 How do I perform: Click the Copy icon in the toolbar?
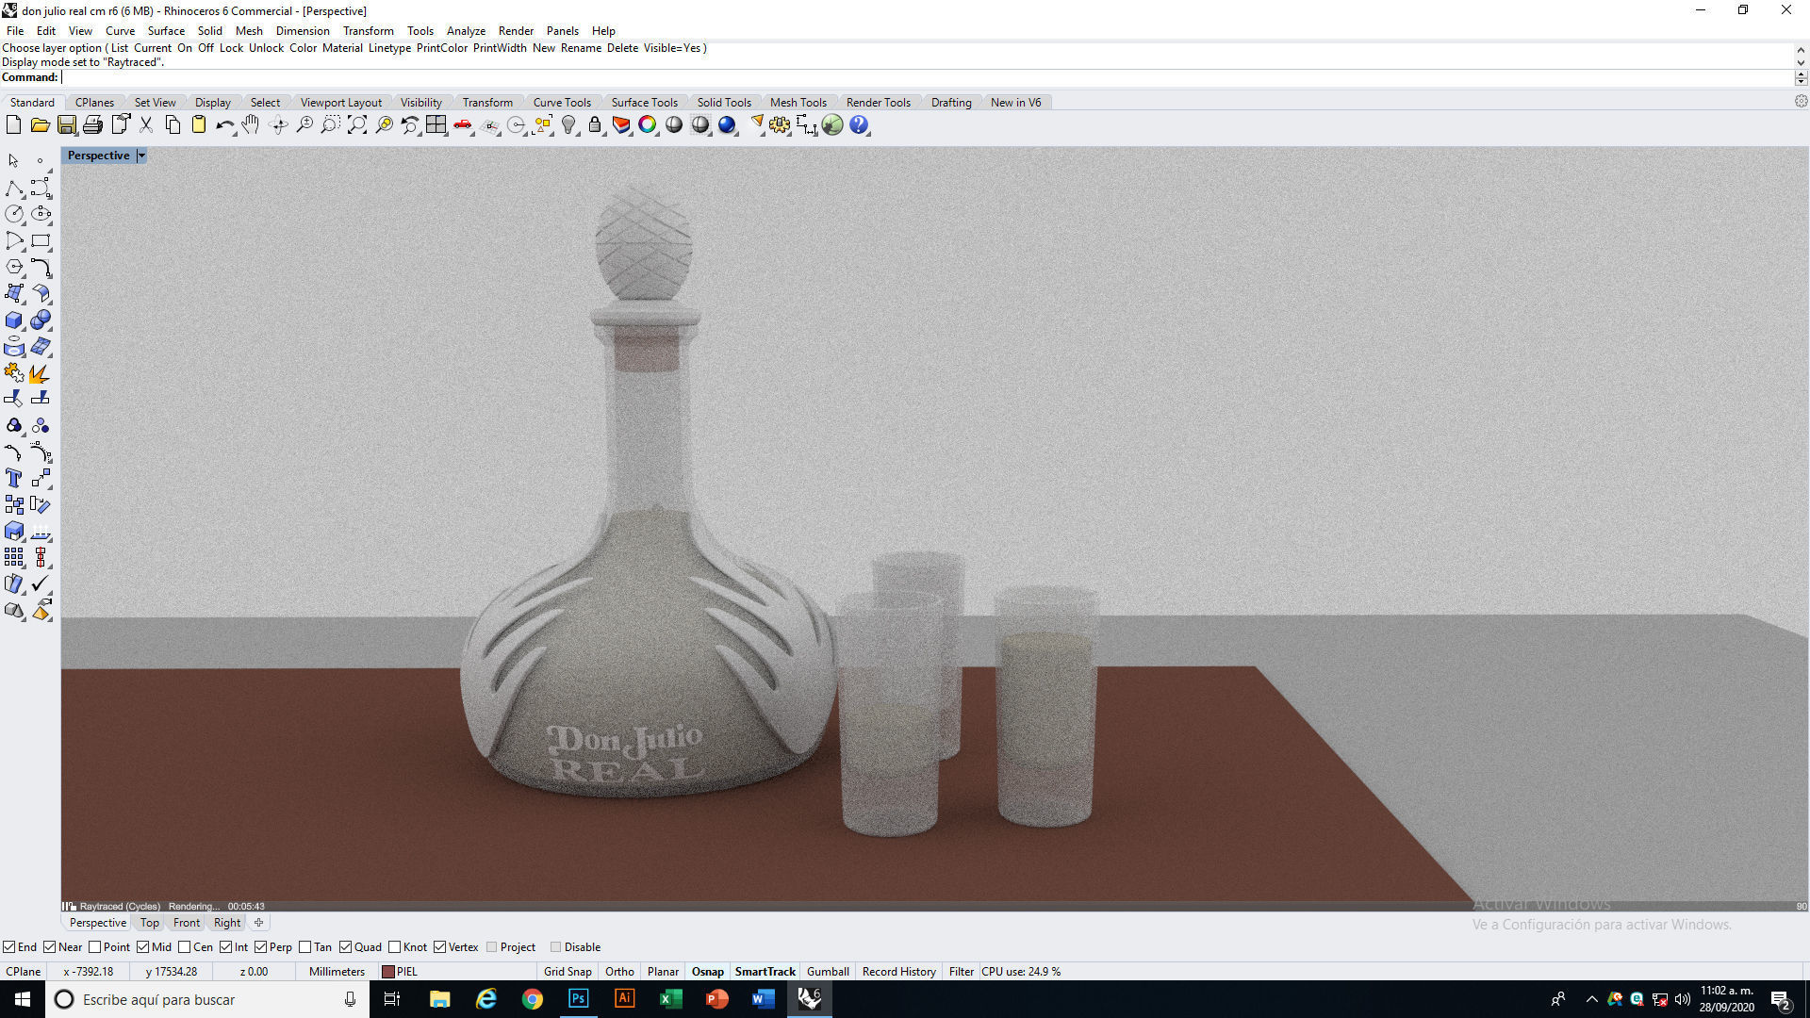[173, 125]
